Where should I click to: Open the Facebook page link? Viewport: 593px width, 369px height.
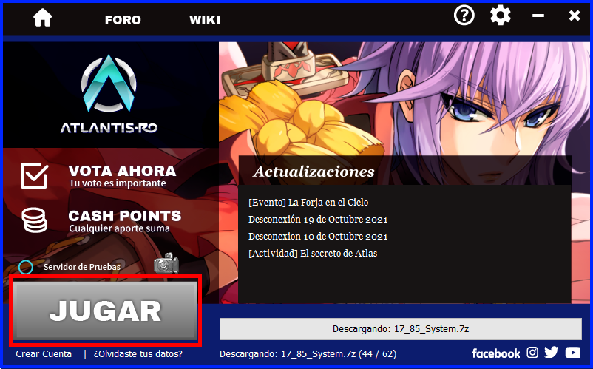(496, 353)
